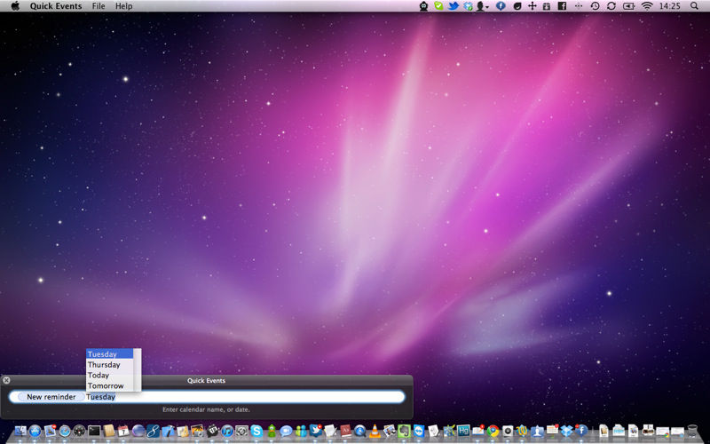
Task: Click inside the Quick Events text field
Action: tap(207, 397)
